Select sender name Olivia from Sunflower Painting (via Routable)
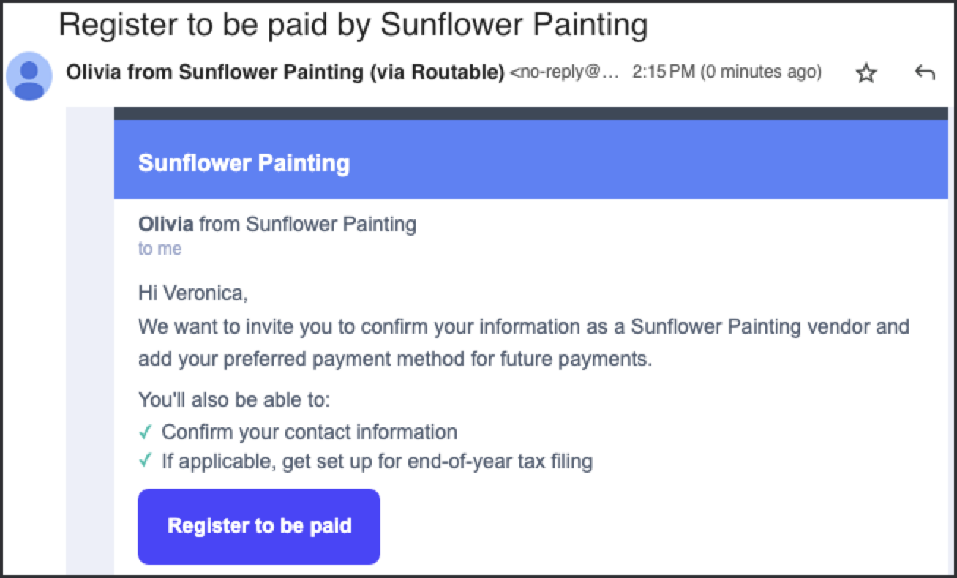Image resolution: width=957 pixels, height=578 pixels. (285, 72)
